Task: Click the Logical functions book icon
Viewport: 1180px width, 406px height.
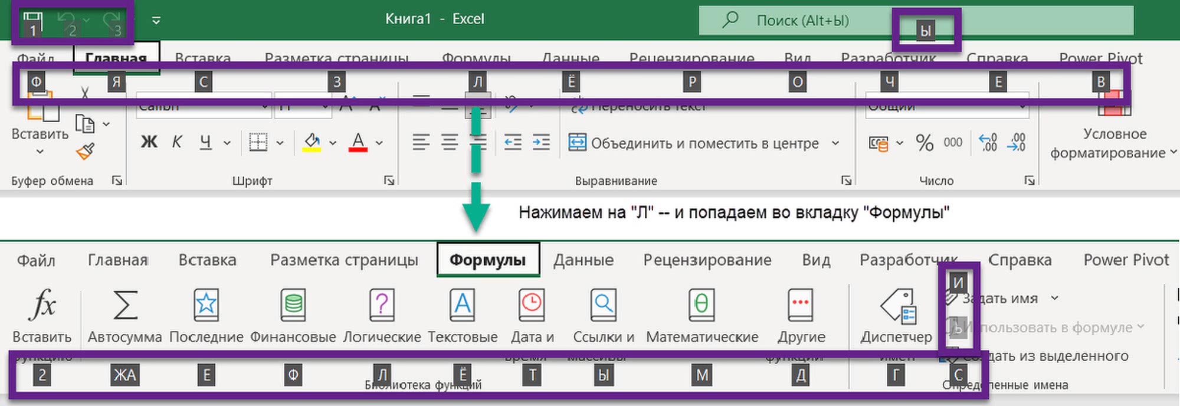Action: click(382, 305)
